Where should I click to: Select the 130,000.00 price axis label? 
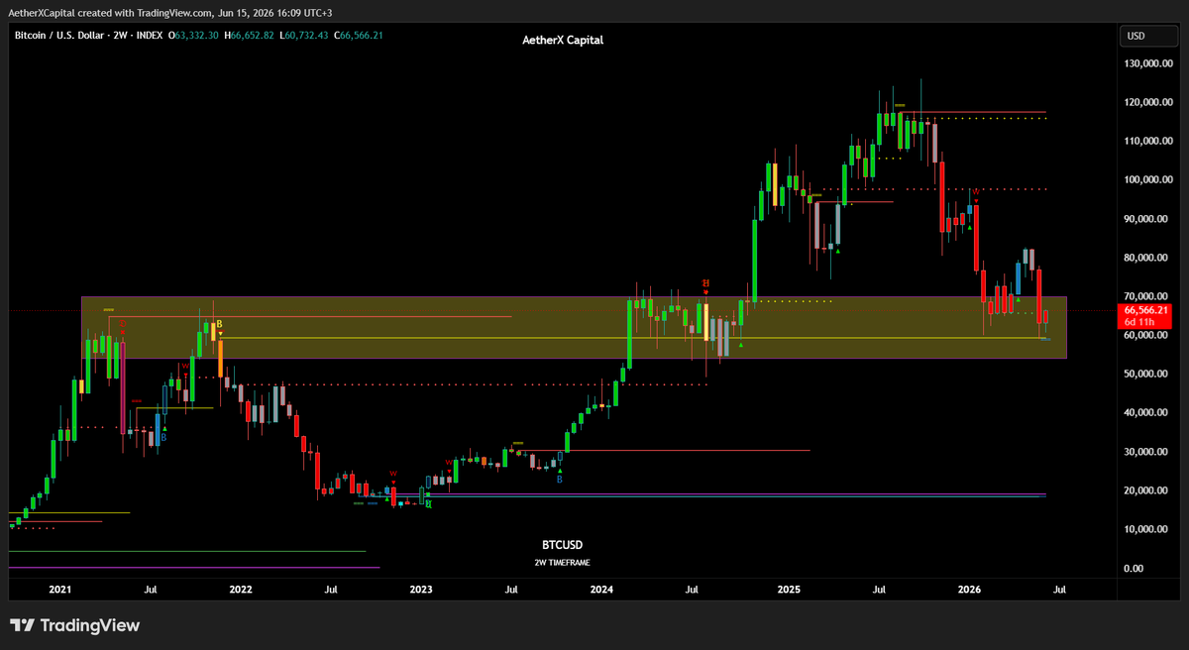coord(1148,63)
